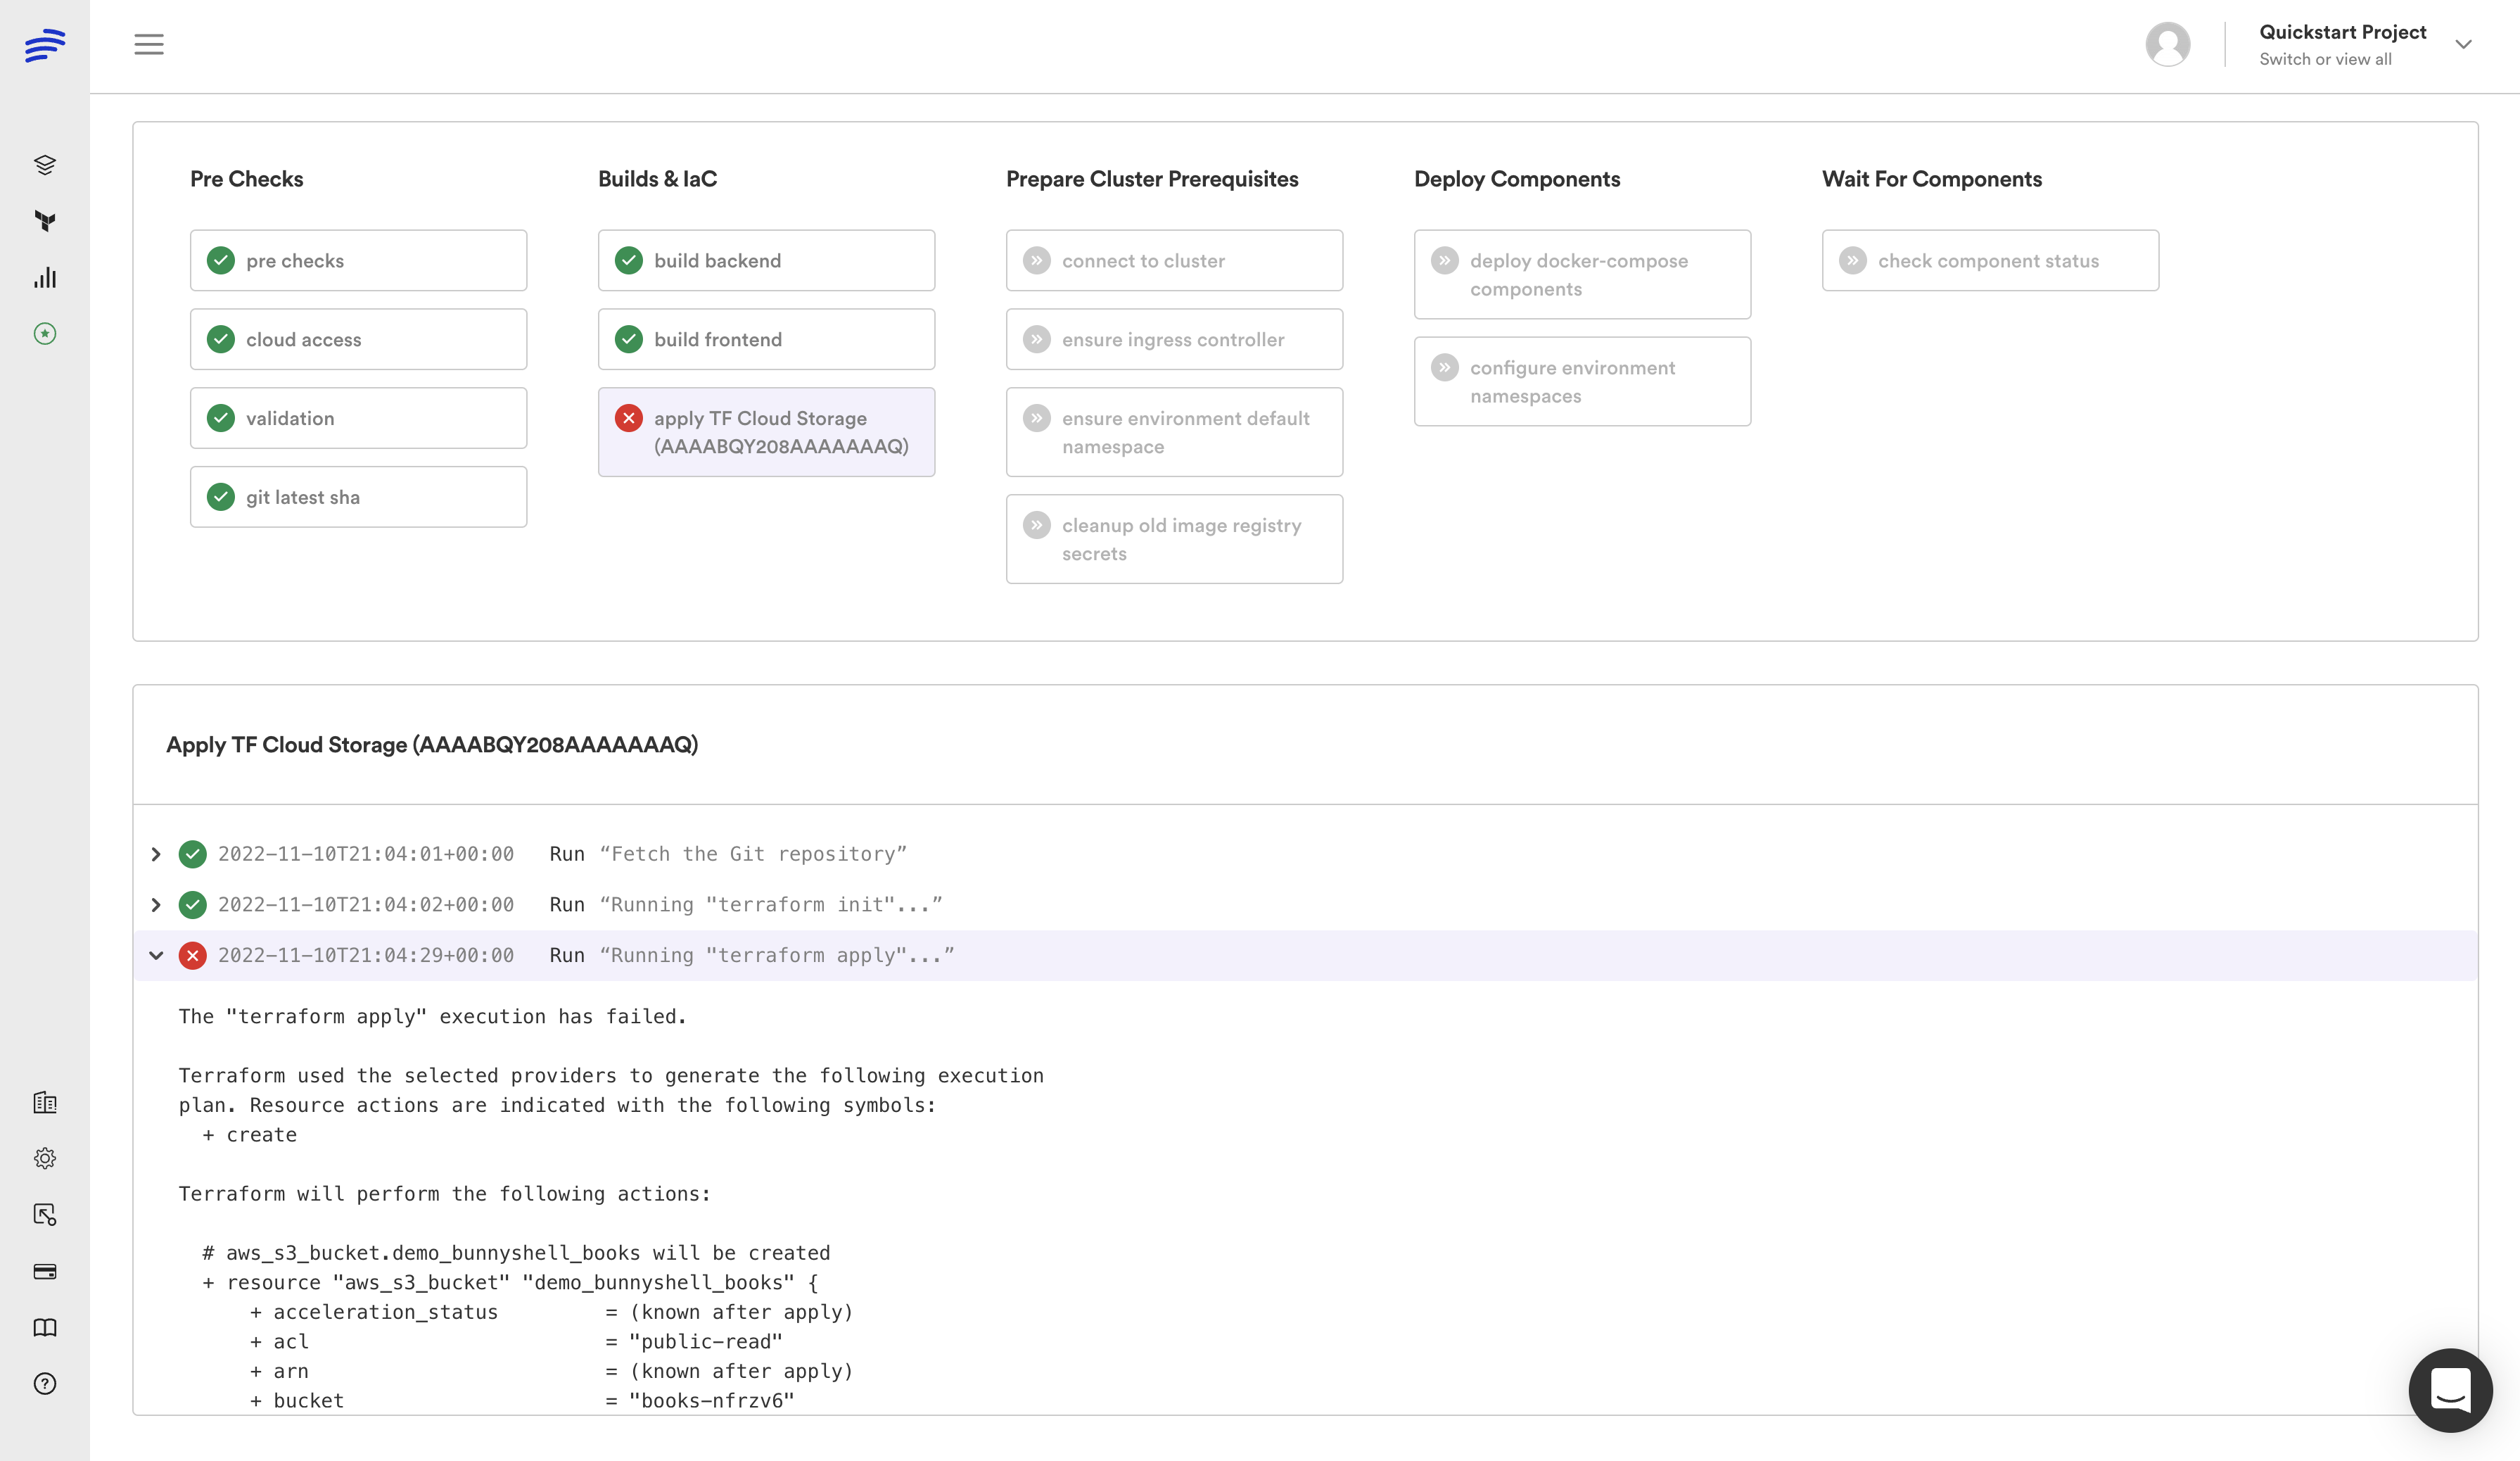Viewport: 2520px width, 1461px height.
Task: Open the help question mark icon
Action: point(45,1383)
